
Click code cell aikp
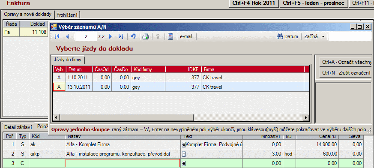47,154
